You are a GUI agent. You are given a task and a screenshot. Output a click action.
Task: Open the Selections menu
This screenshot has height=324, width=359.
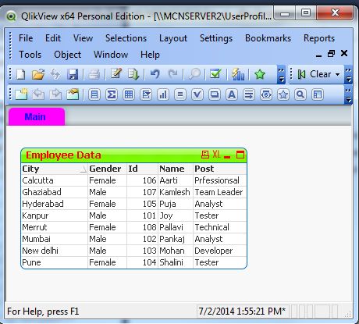[126, 38]
